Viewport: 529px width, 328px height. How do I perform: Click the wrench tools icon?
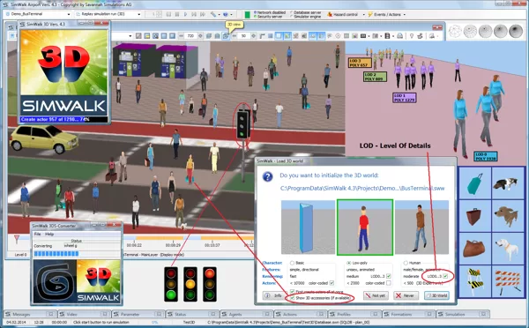point(213,14)
